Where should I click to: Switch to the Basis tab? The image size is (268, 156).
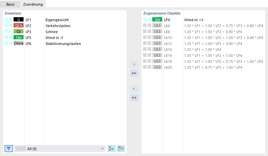click(10, 4)
